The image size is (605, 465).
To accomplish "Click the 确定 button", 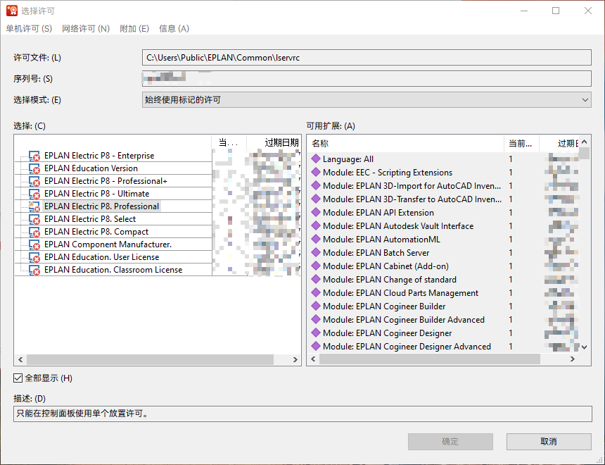I will pyautogui.click(x=450, y=442).
